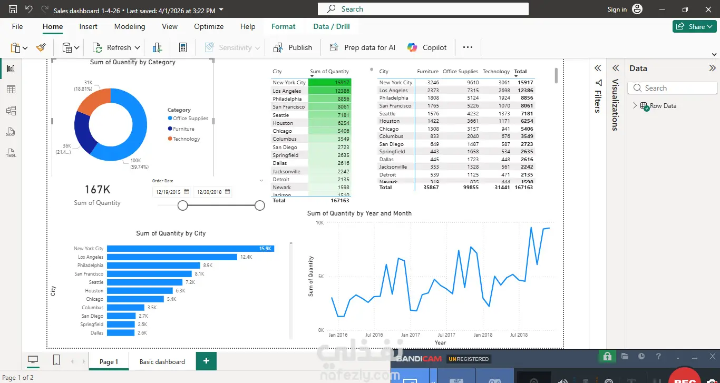The height and width of the screenshot is (383, 720).
Task: Open TMDL view icon
Action: click(x=11, y=153)
